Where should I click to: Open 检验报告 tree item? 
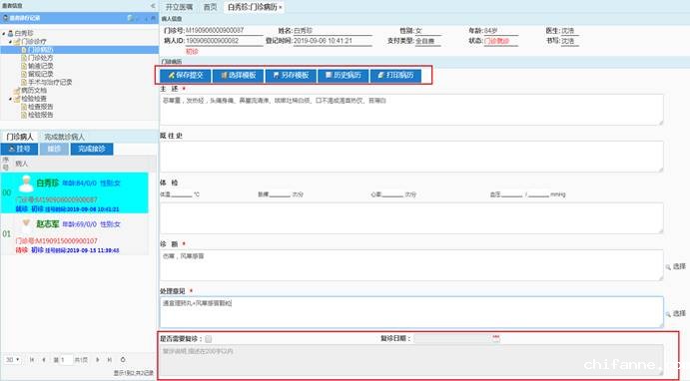[x=40, y=115]
